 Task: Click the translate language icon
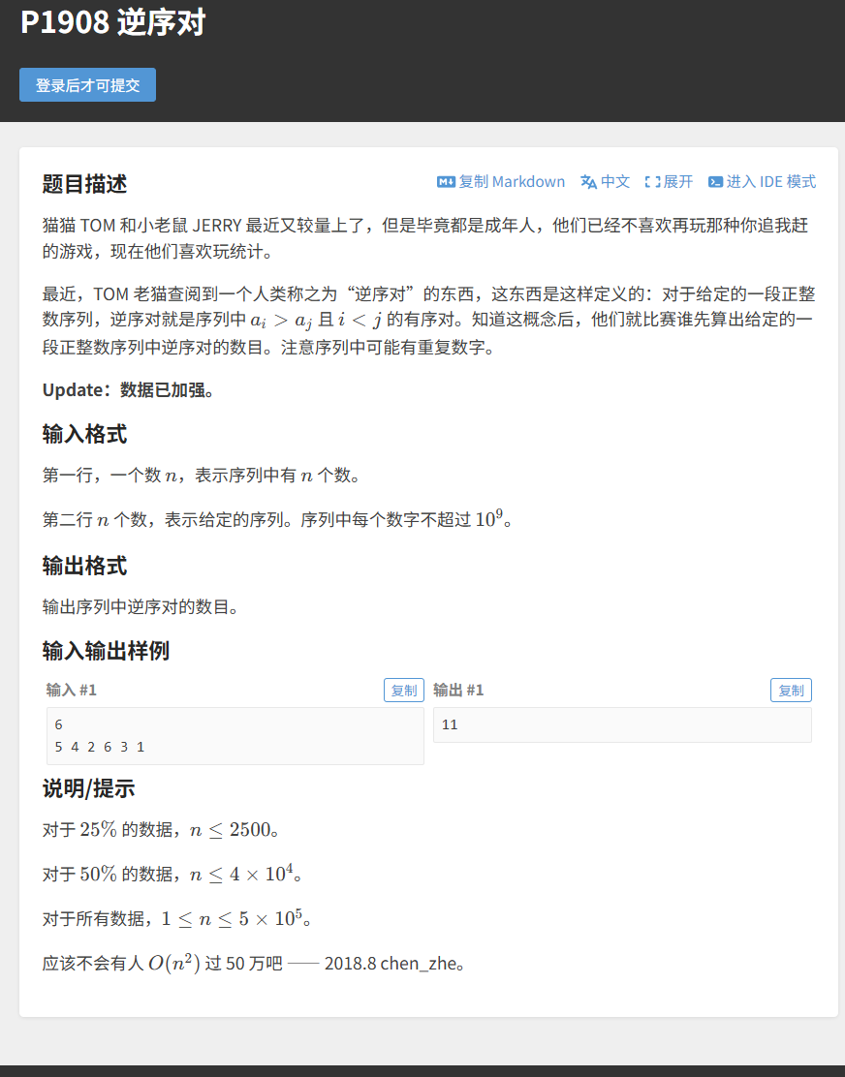point(589,182)
